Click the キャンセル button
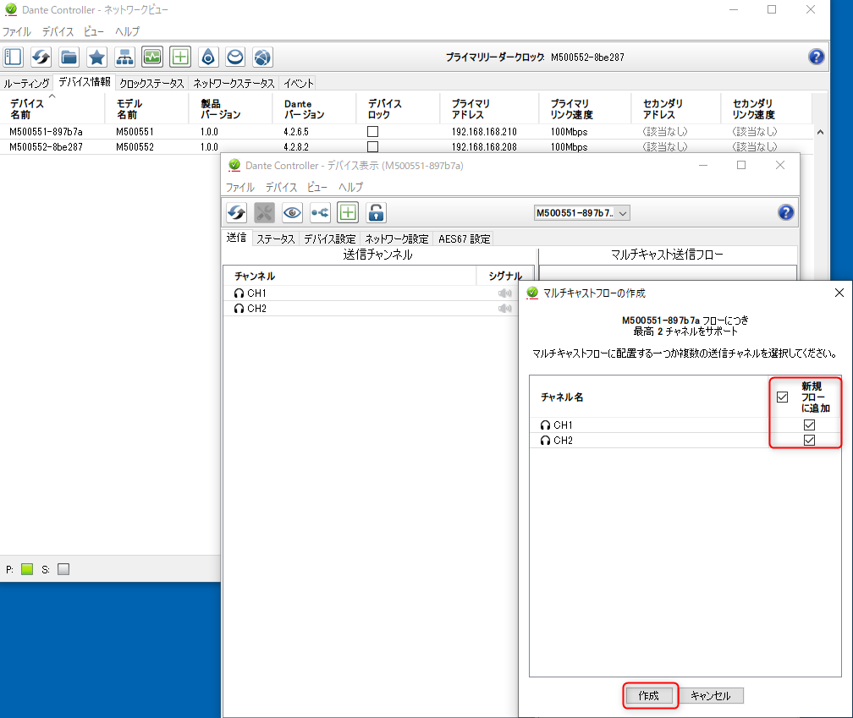Image resolution: width=853 pixels, height=718 pixels. 710,696
